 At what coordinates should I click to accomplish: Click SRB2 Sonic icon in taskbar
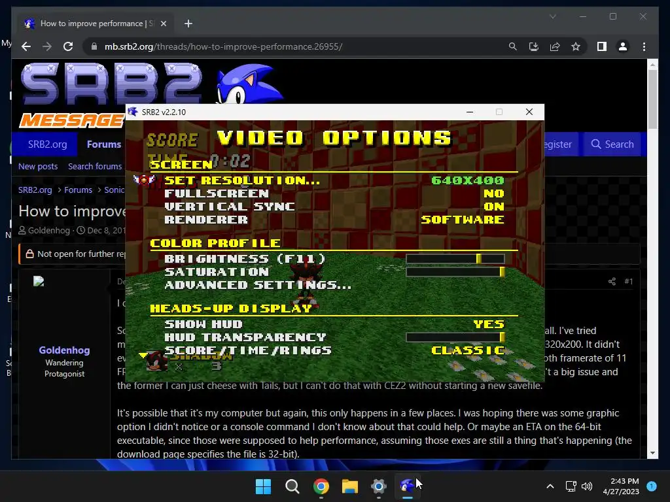point(407,486)
